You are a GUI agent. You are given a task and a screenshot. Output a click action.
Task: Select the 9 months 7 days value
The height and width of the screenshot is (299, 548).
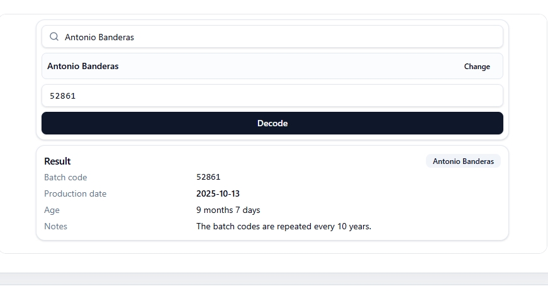coord(228,210)
